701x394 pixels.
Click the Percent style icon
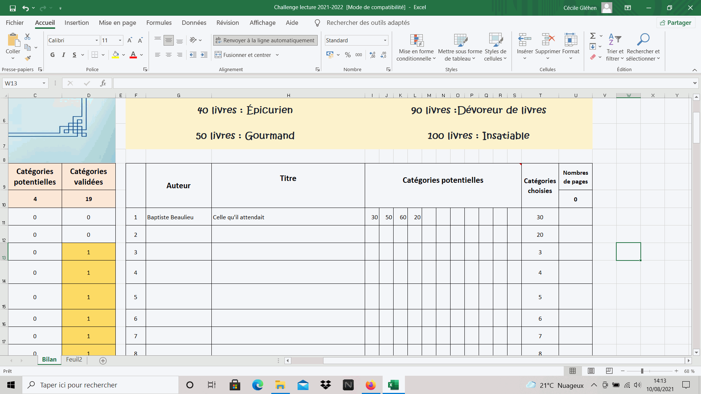(x=348, y=55)
